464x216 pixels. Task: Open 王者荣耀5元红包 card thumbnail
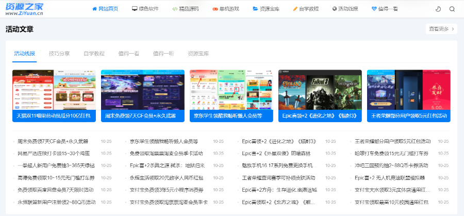click(x=409, y=90)
